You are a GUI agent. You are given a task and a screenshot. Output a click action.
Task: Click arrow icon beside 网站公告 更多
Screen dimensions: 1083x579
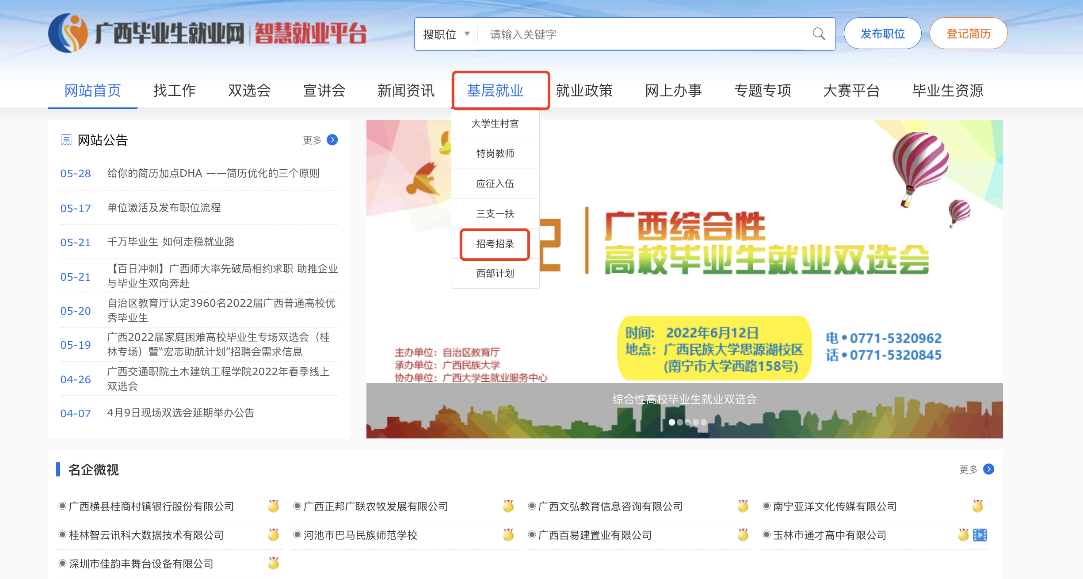pos(332,140)
